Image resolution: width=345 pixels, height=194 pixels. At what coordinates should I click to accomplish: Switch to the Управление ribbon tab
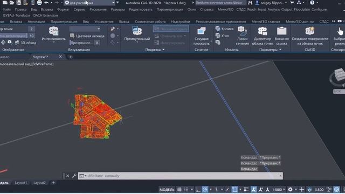[103, 22]
